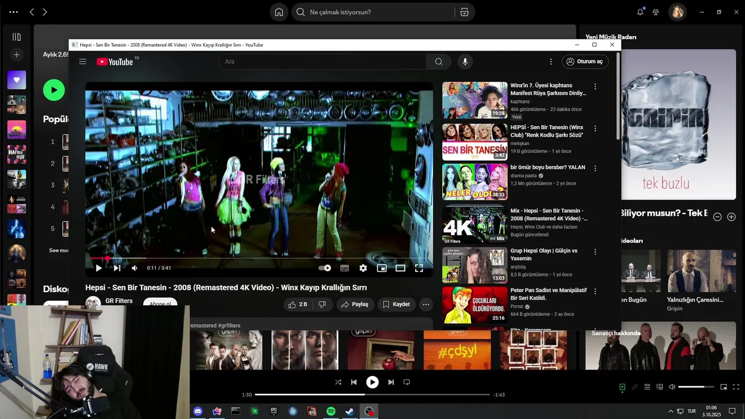Click Paylaş share button

[354, 304]
